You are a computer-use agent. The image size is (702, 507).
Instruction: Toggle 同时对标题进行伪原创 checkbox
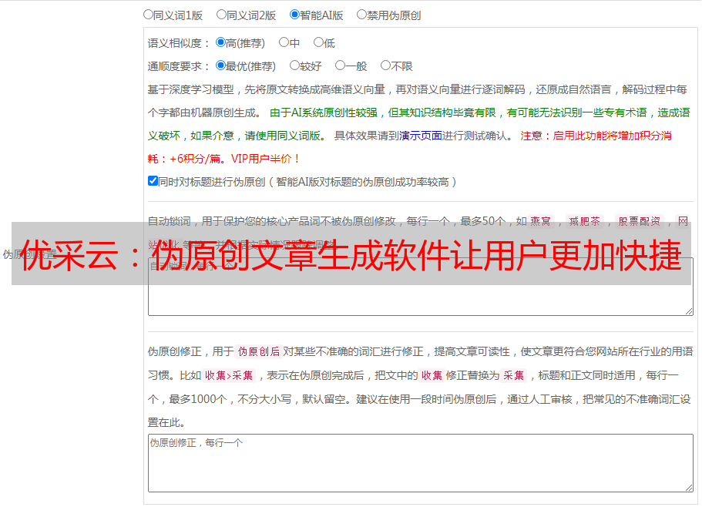point(153,181)
